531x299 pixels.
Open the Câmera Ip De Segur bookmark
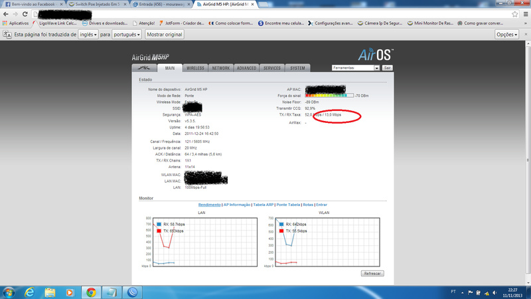[x=380, y=23]
